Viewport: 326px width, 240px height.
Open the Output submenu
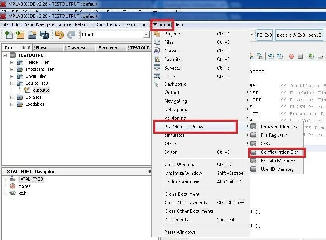click(x=201, y=92)
